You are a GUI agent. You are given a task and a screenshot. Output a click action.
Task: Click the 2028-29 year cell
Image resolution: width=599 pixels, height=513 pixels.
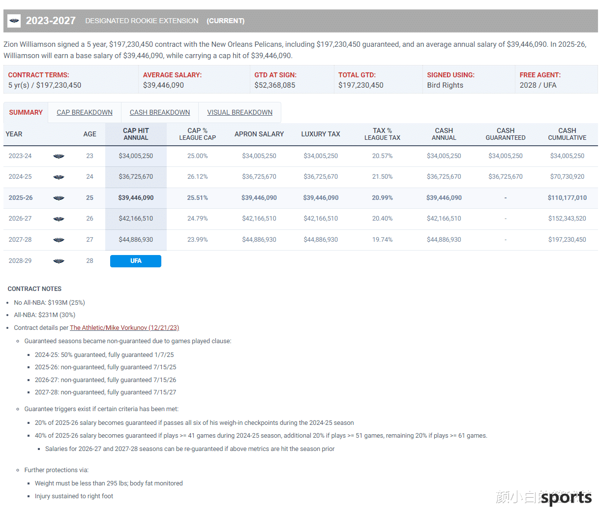20,261
